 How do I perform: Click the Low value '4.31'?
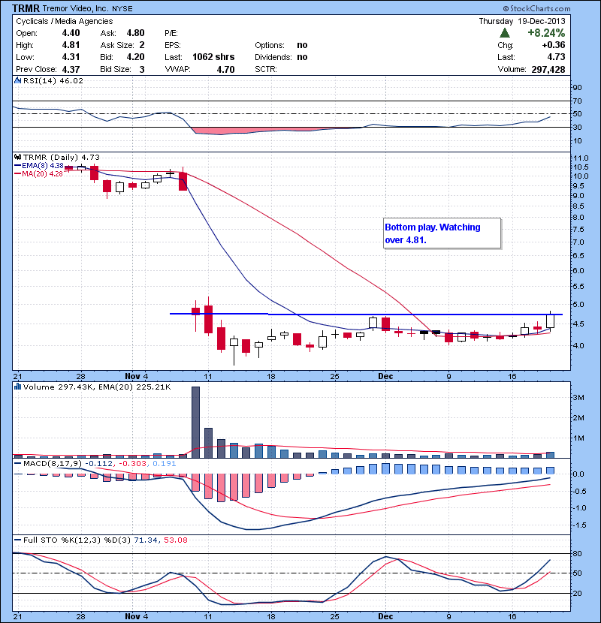pyautogui.click(x=71, y=57)
